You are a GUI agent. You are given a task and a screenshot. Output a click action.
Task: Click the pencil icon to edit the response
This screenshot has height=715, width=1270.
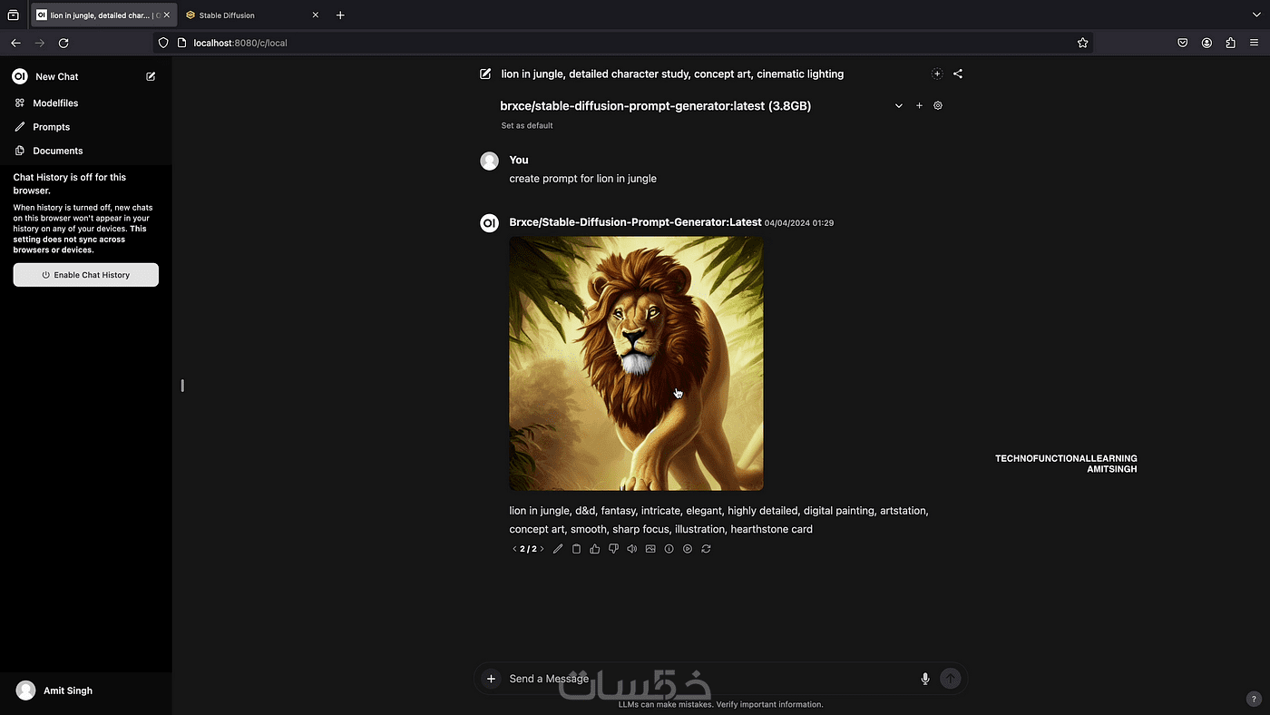click(x=558, y=549)
